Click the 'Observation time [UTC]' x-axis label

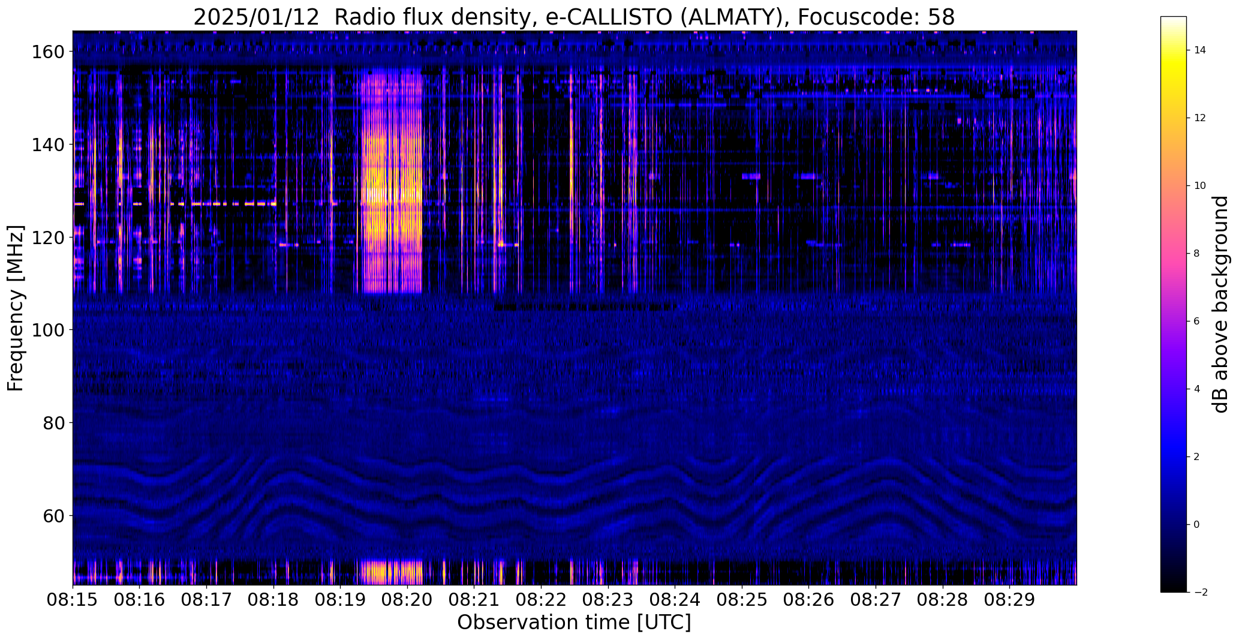point(574,623)
